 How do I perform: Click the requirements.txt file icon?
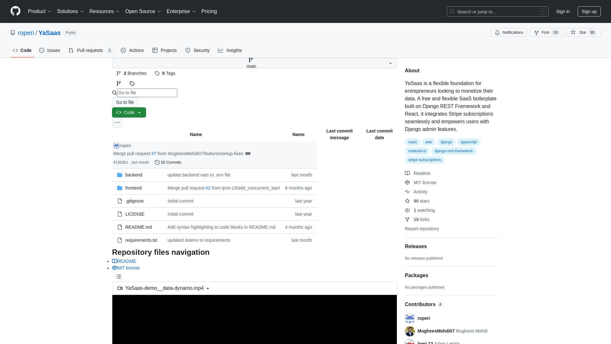[x=120, y=240]
